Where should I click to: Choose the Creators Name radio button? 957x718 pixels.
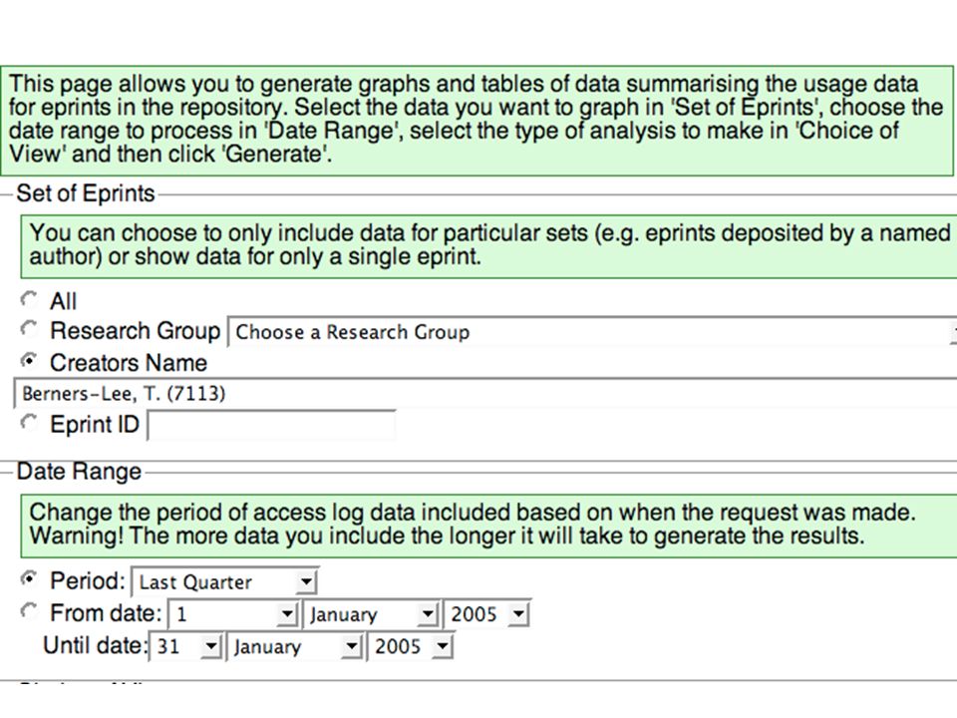(x=29, y=361)
